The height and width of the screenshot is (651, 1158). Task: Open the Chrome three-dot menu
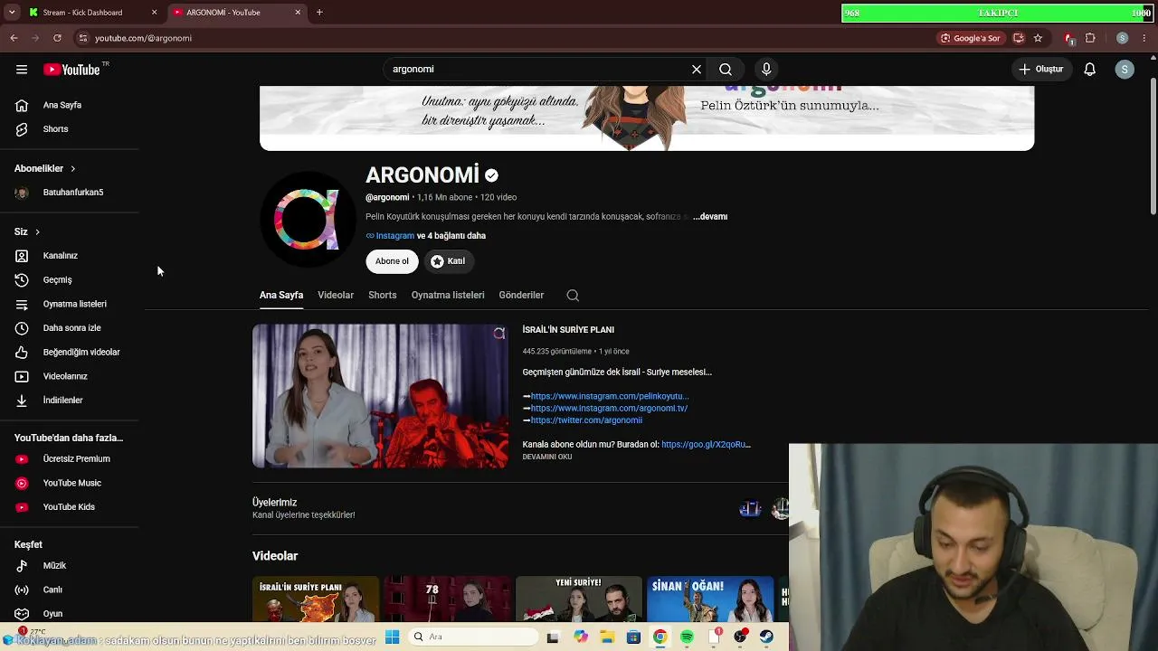pos(1144,38)
